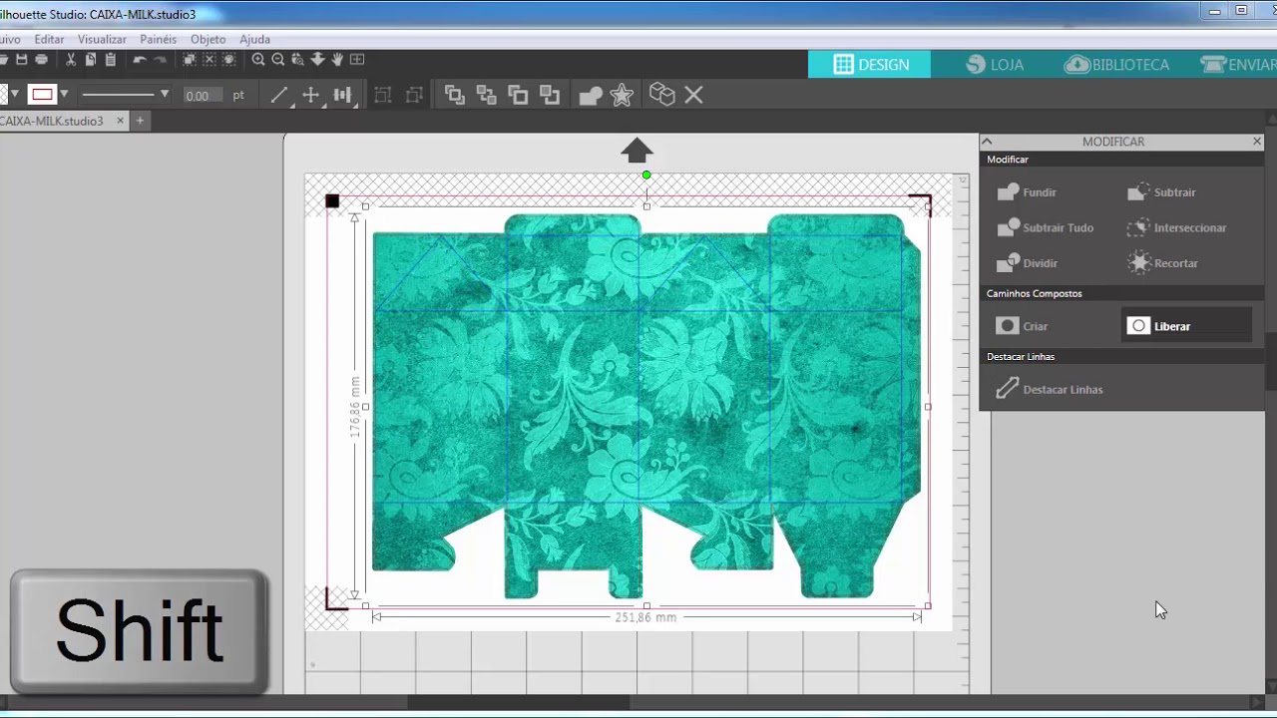Click the Criar compound path button

(1023, 326)
